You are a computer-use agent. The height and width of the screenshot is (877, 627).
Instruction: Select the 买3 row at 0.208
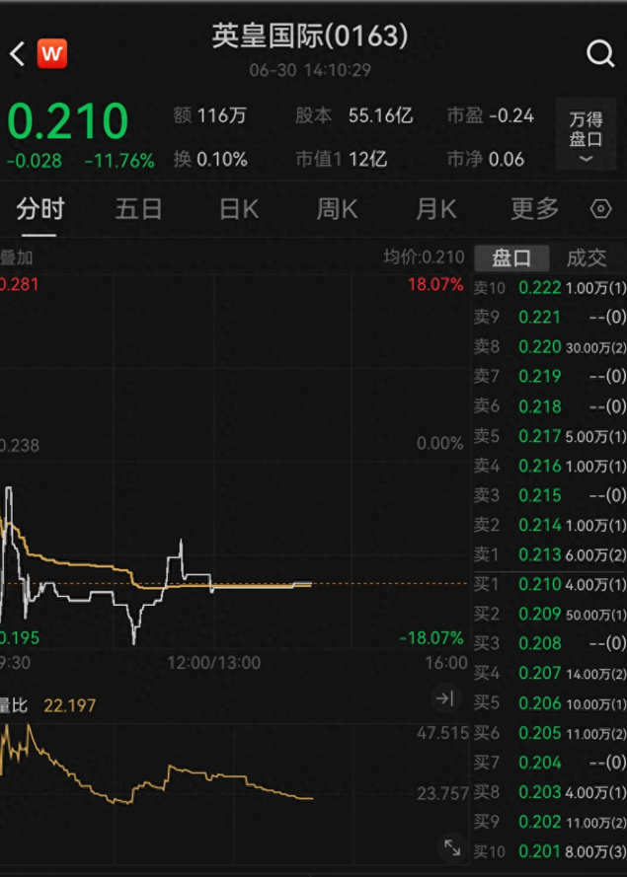(550, 644)
